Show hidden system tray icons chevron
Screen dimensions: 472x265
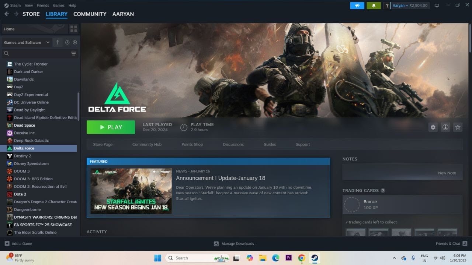pos(394,258)
